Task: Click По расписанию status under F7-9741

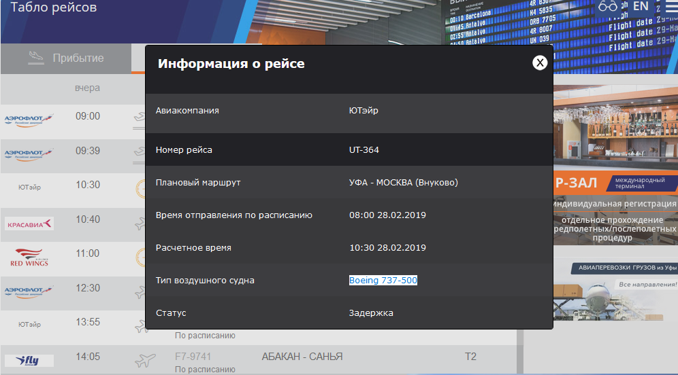Action: click(205, 370)
